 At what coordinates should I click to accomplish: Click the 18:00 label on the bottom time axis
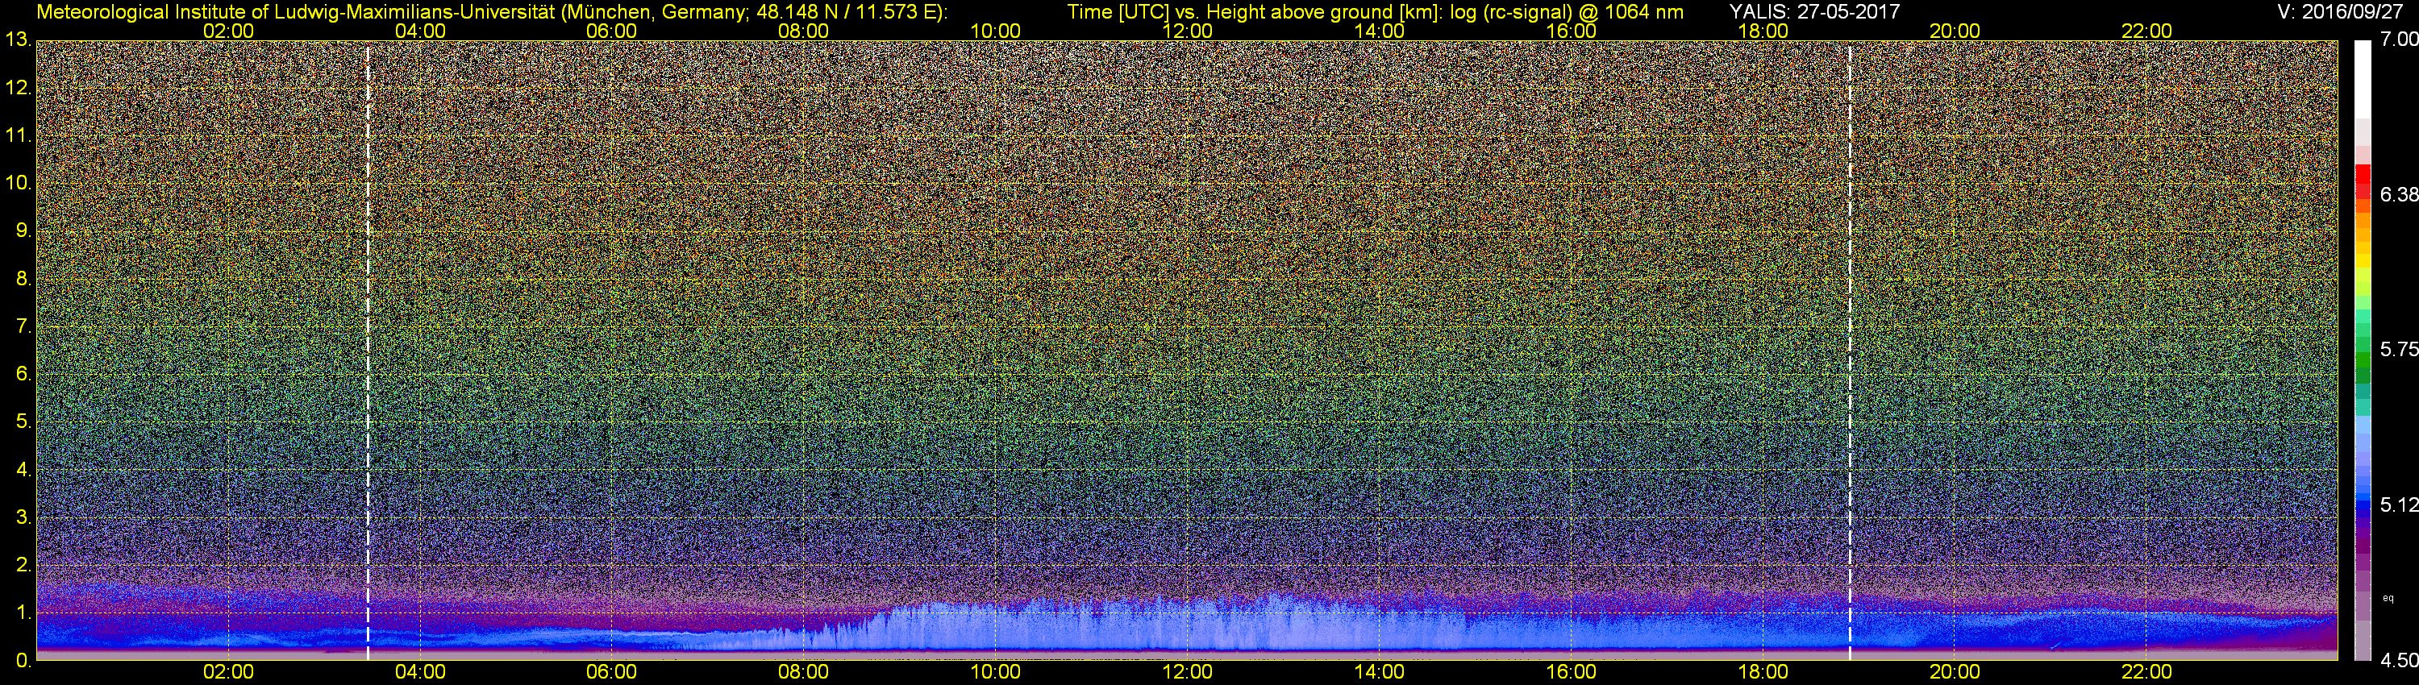(1763, 672)
